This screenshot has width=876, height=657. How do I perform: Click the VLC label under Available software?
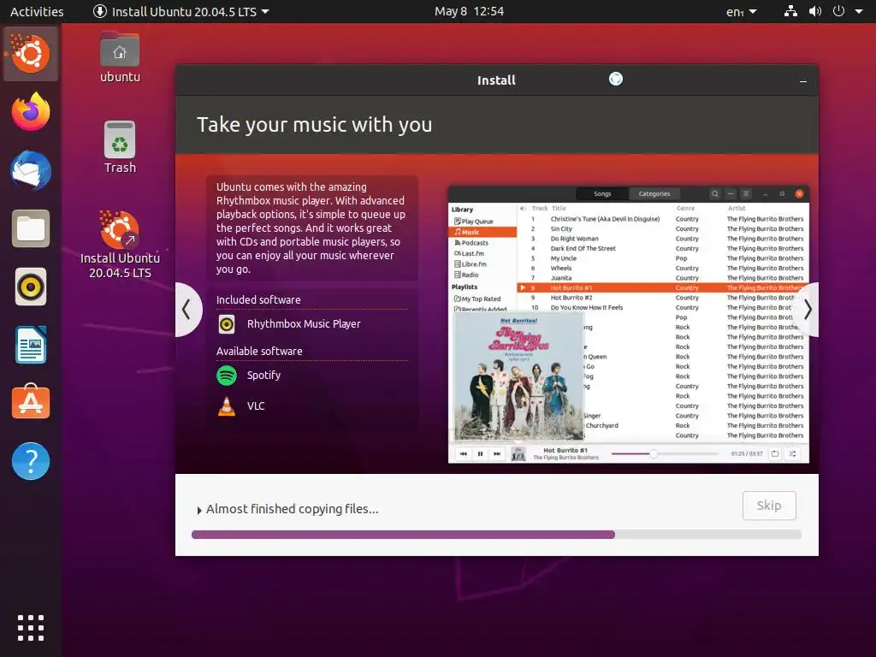(x=256, y=406)
